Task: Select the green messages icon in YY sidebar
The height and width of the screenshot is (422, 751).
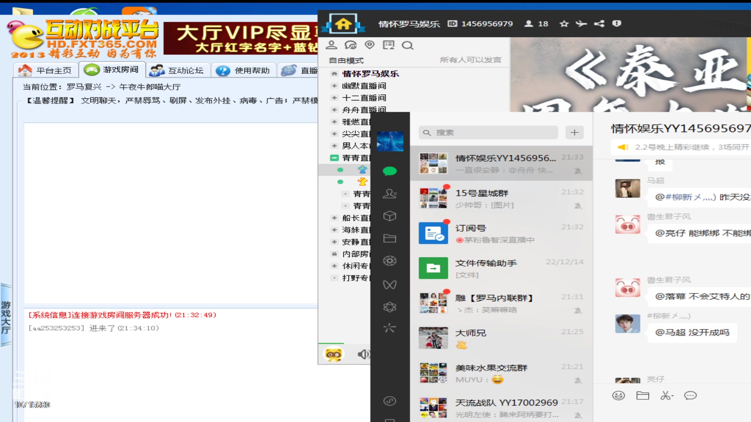Action: (389, 171)
